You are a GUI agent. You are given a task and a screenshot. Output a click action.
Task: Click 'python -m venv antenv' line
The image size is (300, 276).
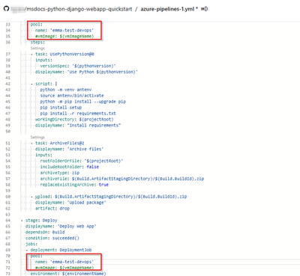66,90
